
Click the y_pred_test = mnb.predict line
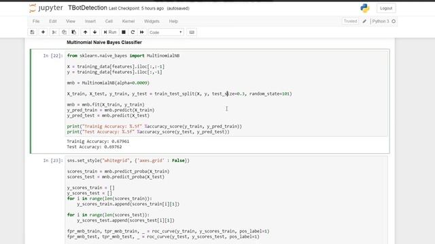click(x=108, y=116)
